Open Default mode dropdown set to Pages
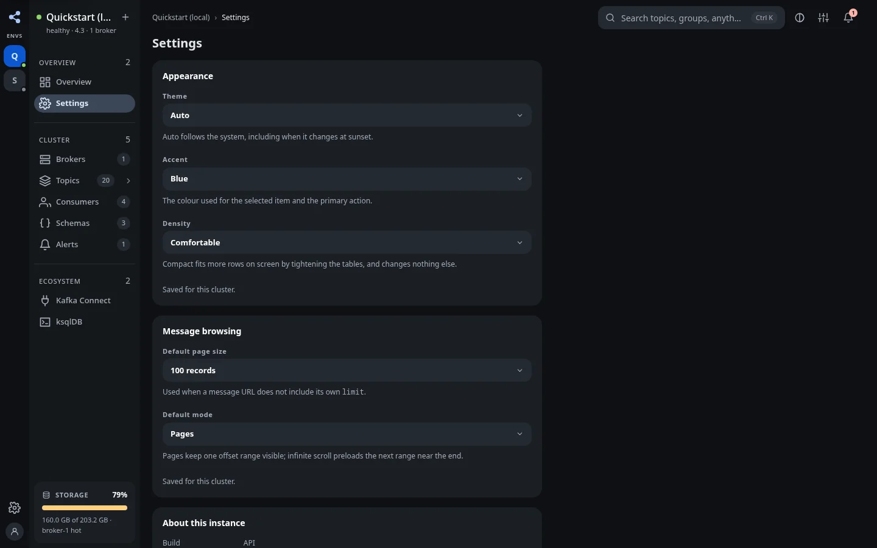This screenshot has width=877, height=548. [x=347, y=434]
